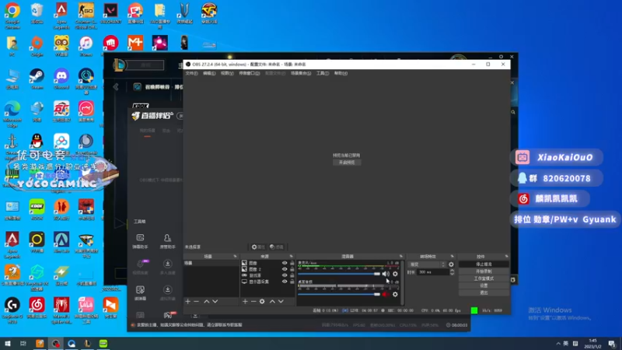
Task: Move selected source up in Sources list
Action: click(273, 302)
